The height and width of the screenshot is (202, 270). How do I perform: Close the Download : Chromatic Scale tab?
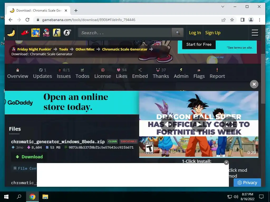[x=66, y=11]
